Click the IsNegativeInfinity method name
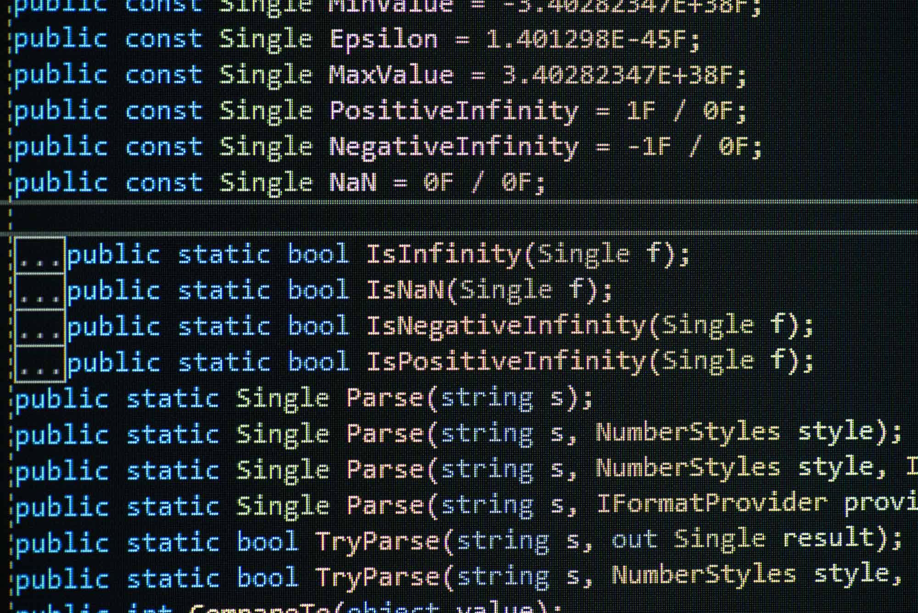The width and height of the screenshot is (918, 613). pos(506,326)
